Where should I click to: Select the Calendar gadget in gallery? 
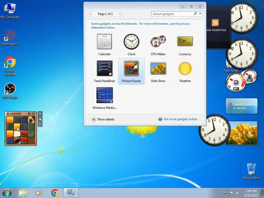[x=104, y=45]
